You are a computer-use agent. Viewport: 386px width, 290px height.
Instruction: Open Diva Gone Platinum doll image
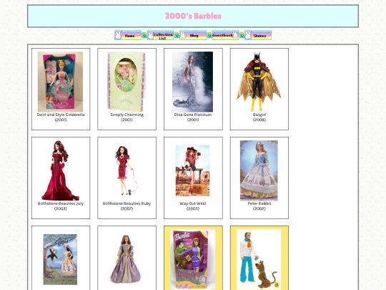click(193, 82)
